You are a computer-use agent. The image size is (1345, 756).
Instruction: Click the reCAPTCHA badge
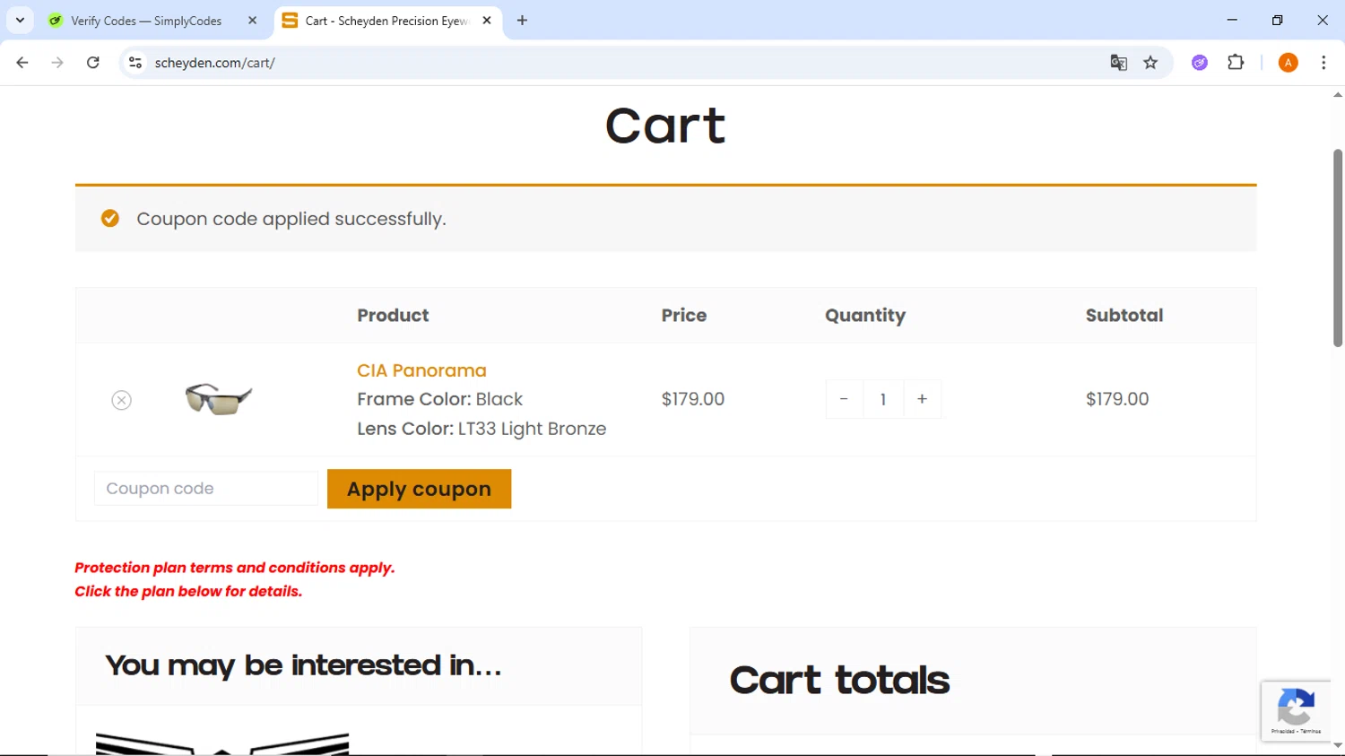point(1296,711)
